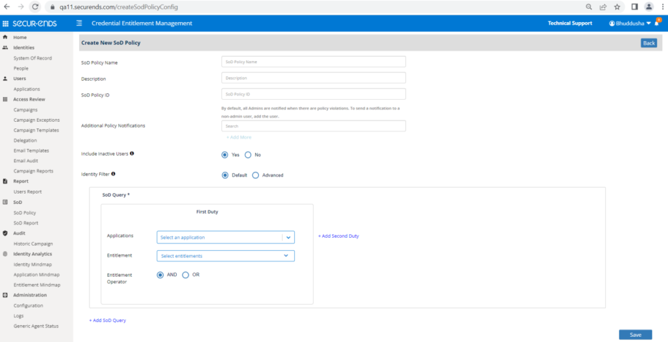Select the OR entitlement operator
668x342 pixels.
(x=185, y=275)
